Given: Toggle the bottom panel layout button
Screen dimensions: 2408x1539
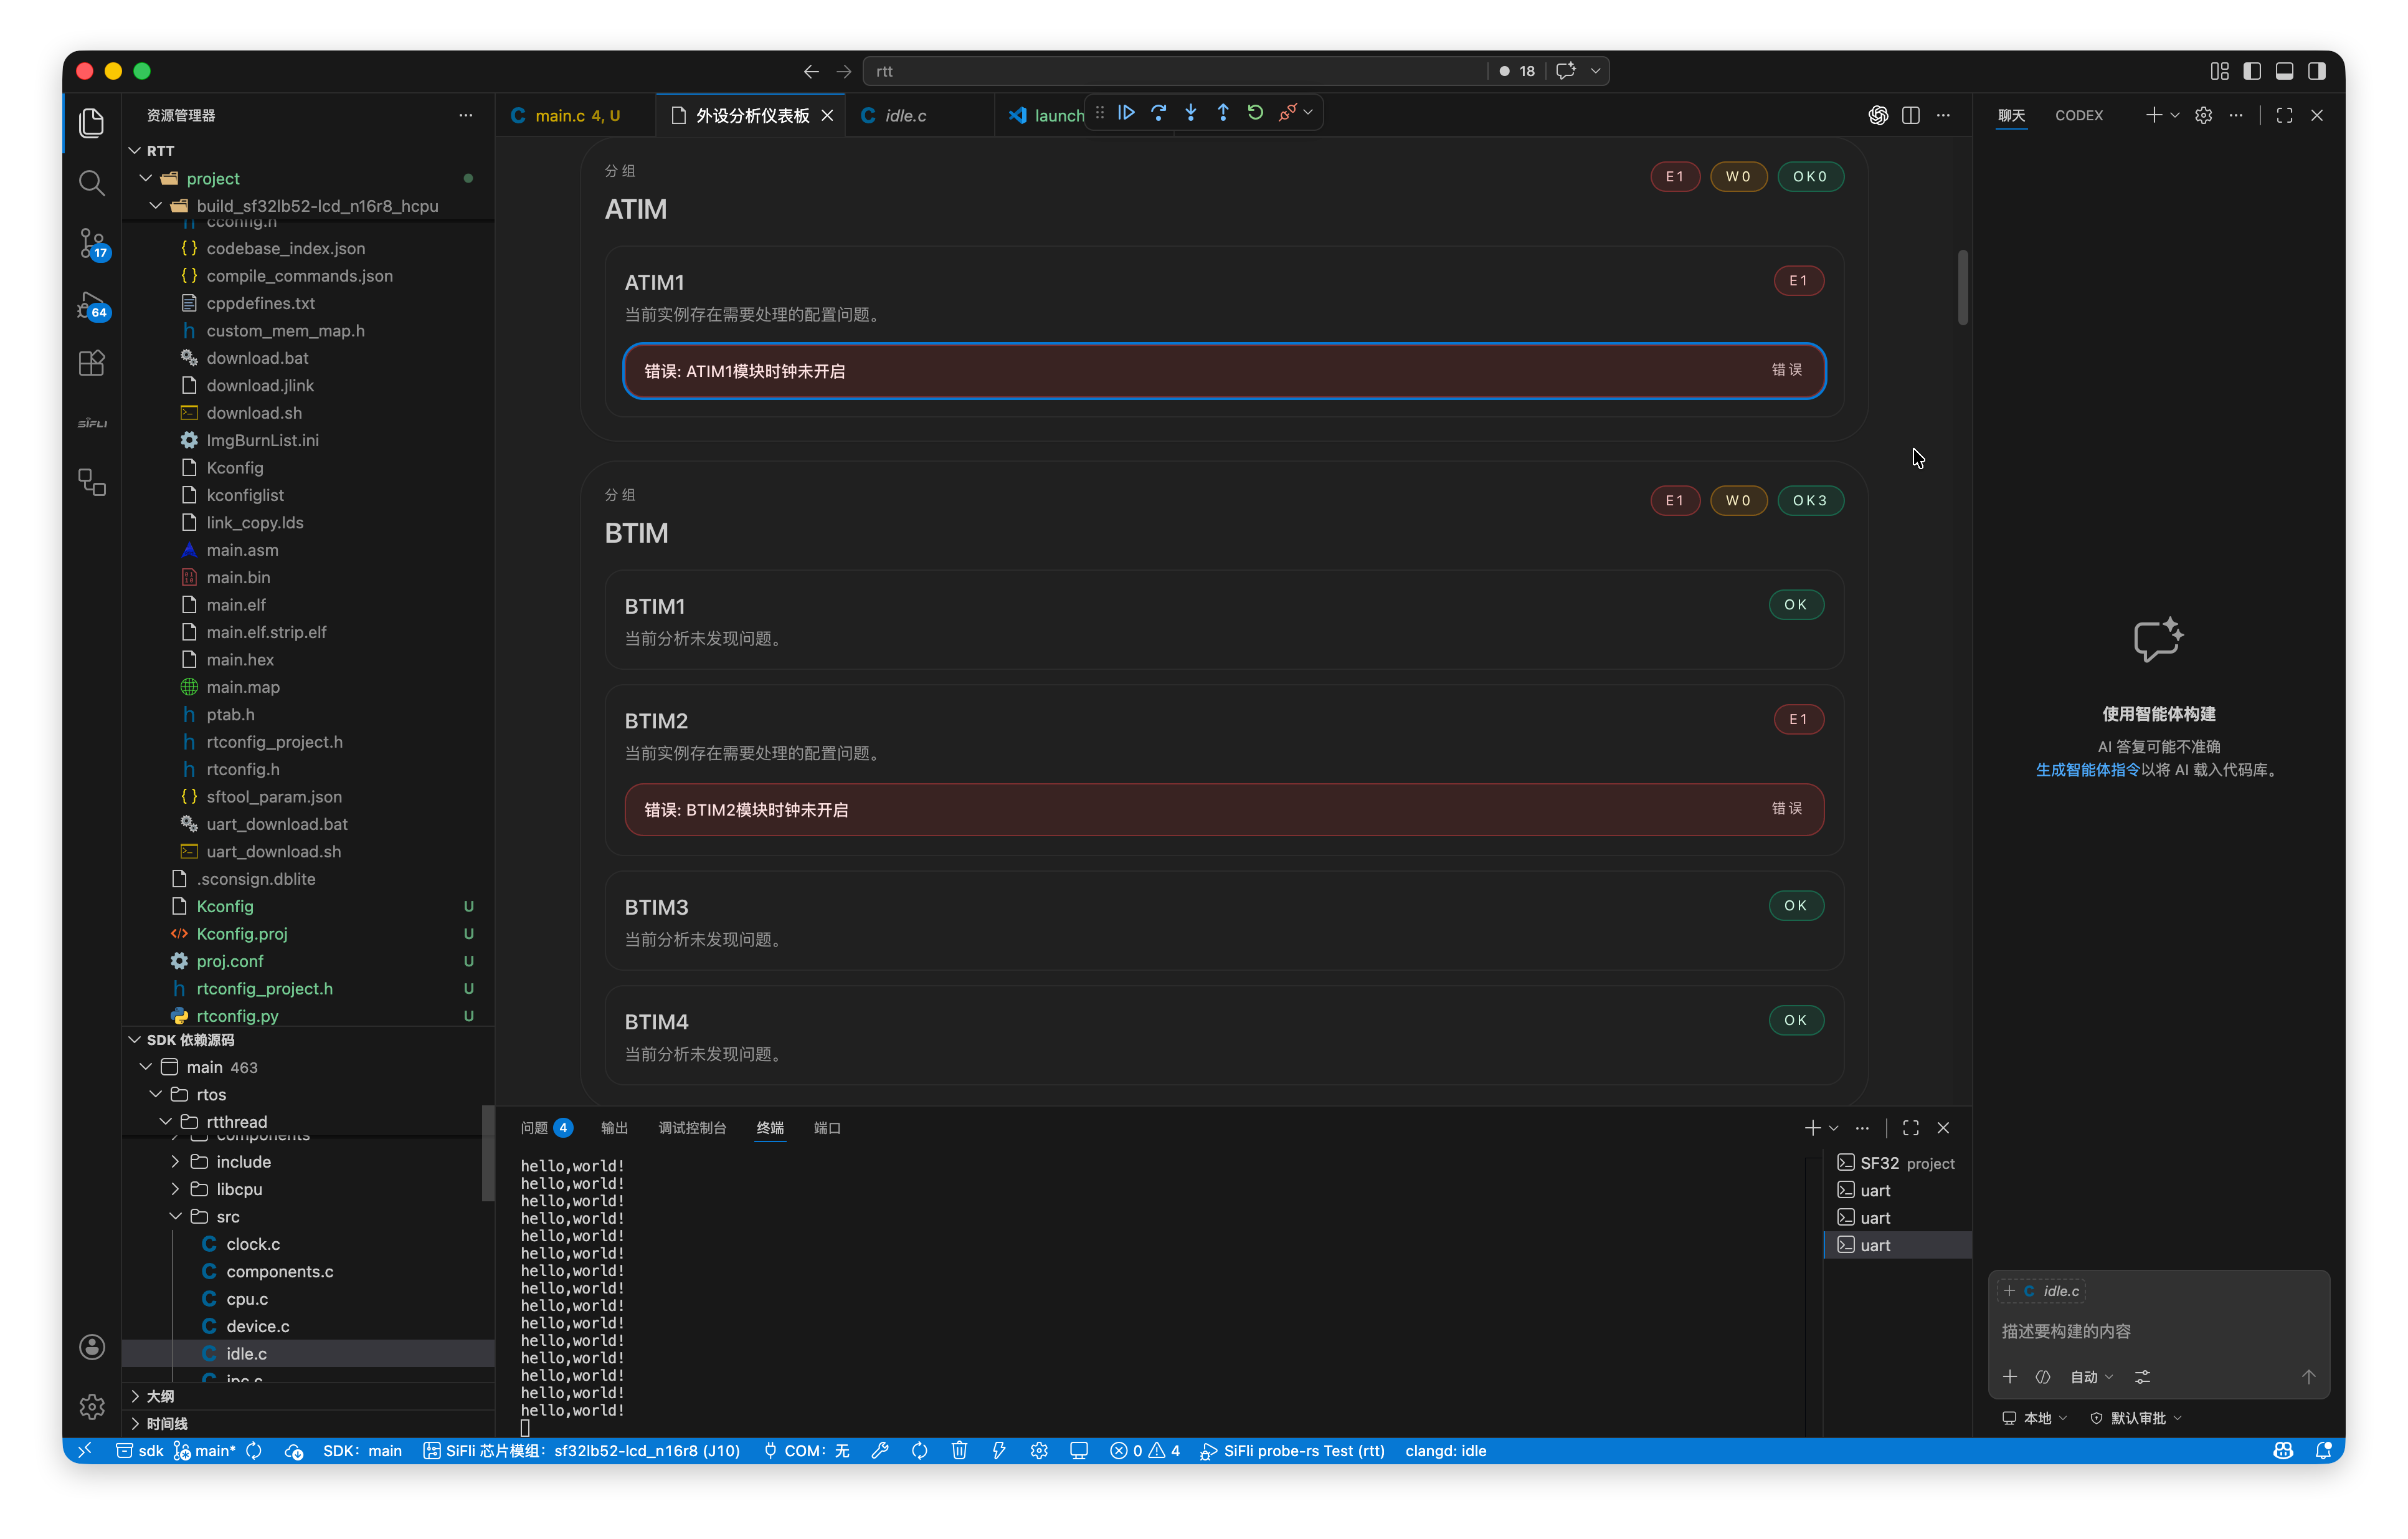Looking at the screenshot, I should click(x=2284, y=71).
